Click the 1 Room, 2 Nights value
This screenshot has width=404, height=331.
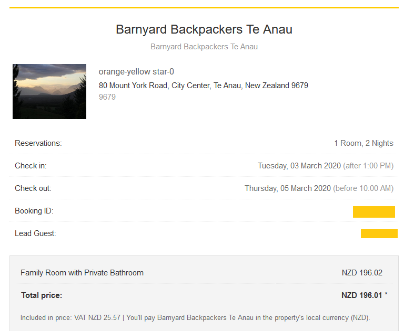pos(363,143)
